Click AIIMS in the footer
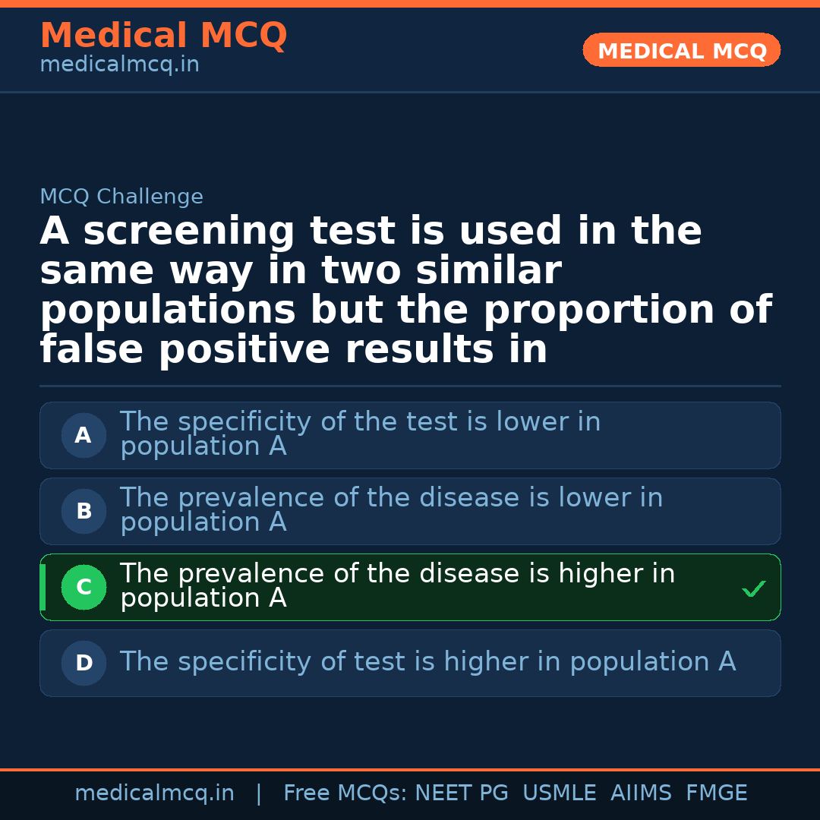This screenshot has width=820, height=820. 641,793
